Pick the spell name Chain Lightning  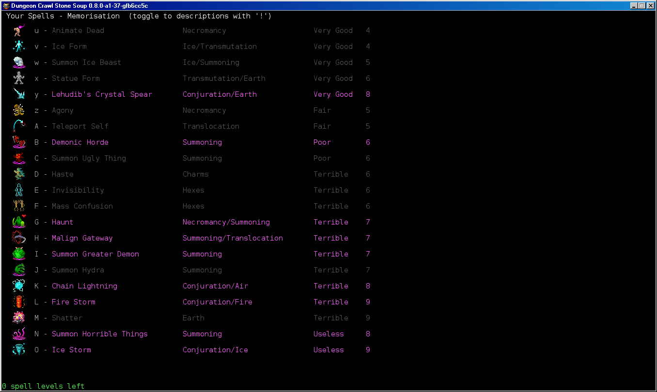84,286
